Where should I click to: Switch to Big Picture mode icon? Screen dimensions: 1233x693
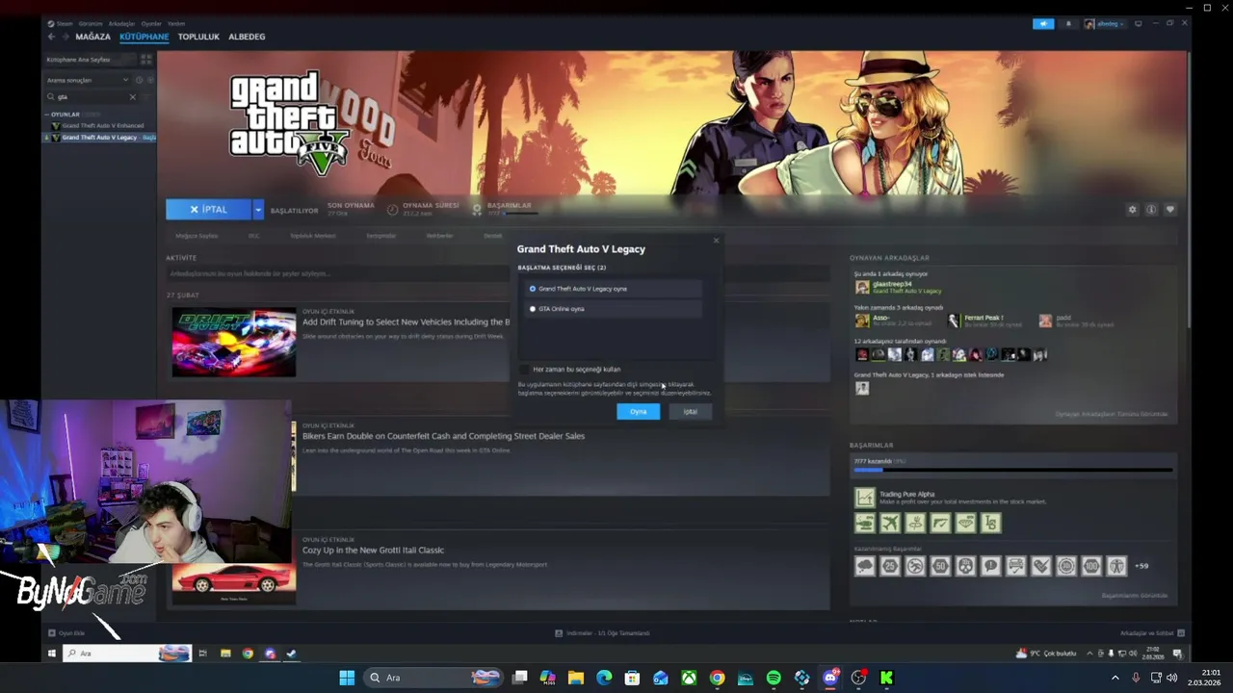point(1138,23)
